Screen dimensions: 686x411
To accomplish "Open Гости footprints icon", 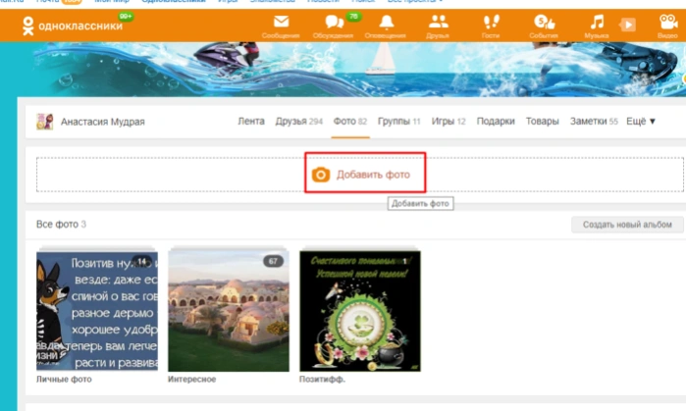I will (491, 26).
